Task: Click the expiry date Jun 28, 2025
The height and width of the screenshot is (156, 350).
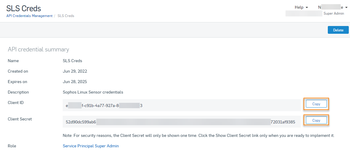Action: [x=75, y=82]
